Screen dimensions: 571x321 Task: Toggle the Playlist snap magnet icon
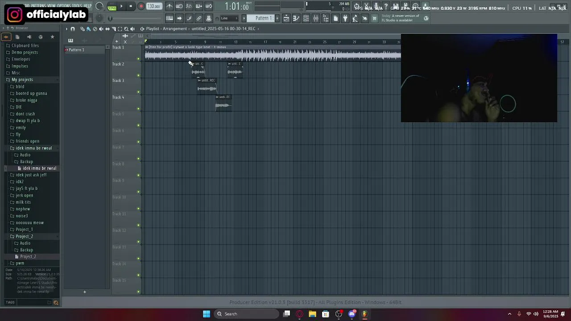pos(73,29)
